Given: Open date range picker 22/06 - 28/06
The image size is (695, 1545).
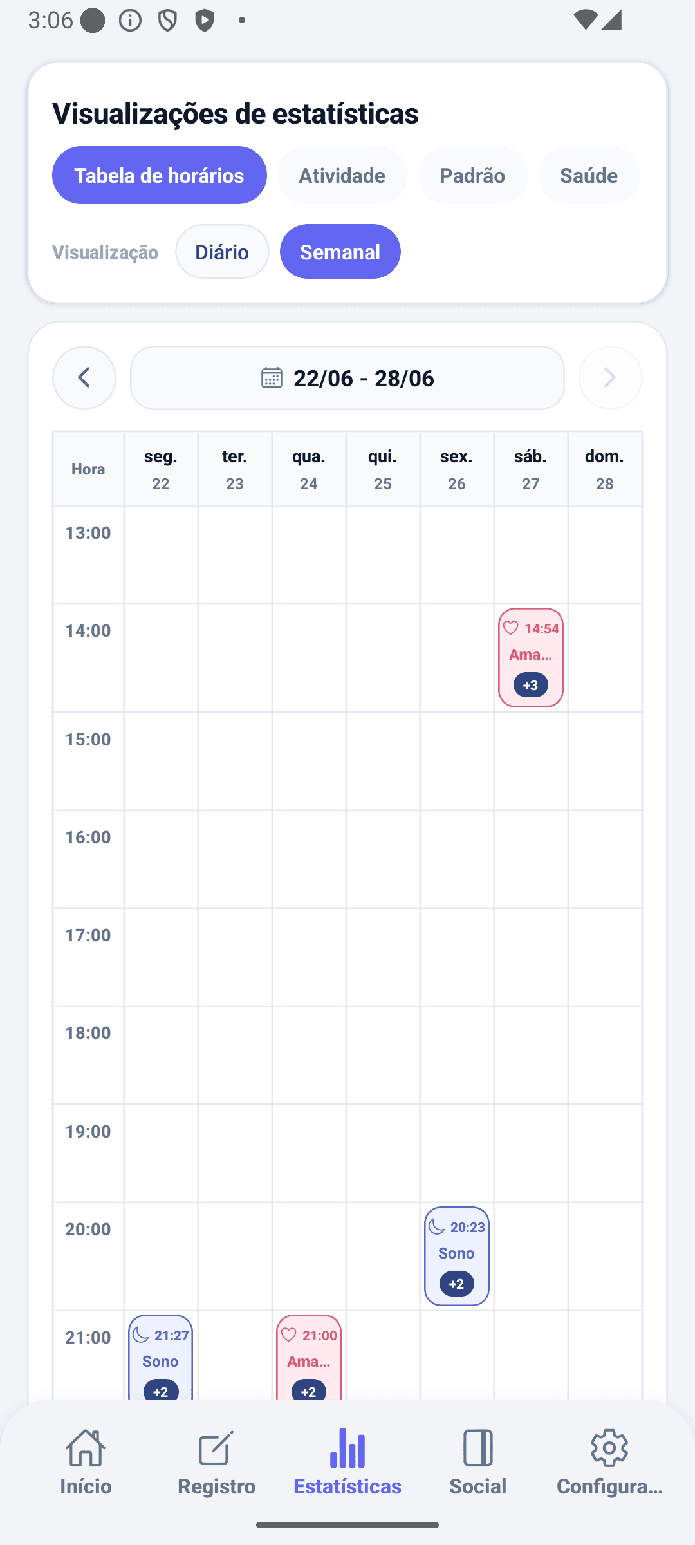Looking at the screenshot, I should (347, 378).
